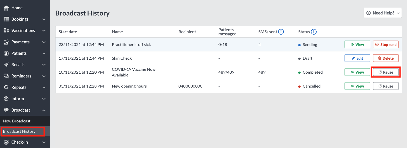Screen dimensions: 407x148
Task: Click the Home house icon in sidebar
Action: (6, 8)
